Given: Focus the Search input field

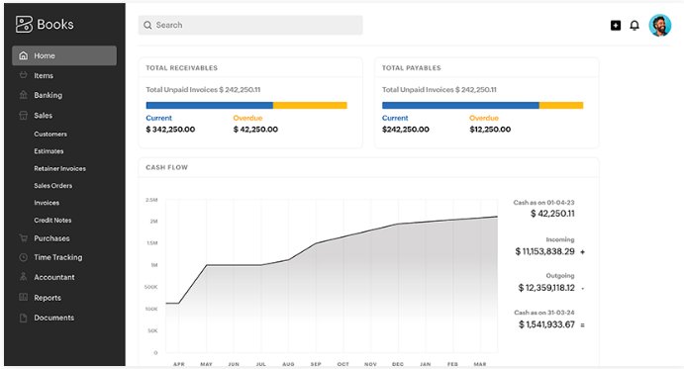Looking at the screenshot, I should tap(250, 26).
